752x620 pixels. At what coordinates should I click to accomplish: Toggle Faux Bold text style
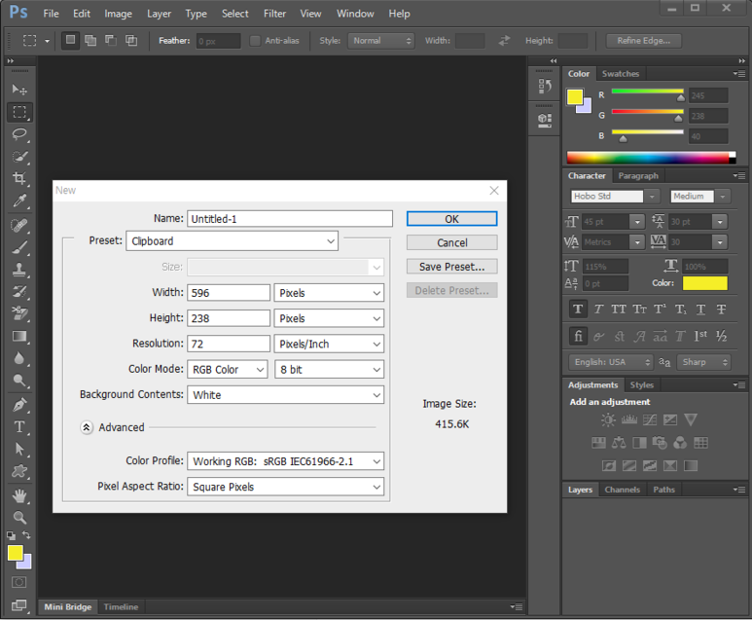[578, 310]
